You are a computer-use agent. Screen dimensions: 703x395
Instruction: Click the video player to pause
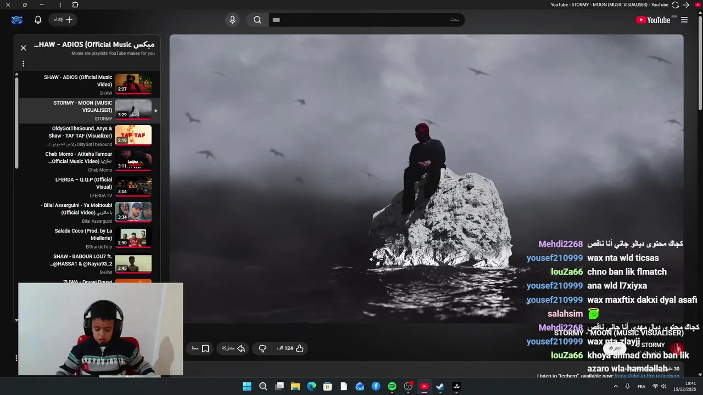tap(426, 178)
